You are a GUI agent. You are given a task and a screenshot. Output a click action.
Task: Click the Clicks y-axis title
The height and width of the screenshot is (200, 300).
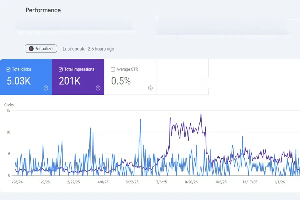click(x=9, y=105)
